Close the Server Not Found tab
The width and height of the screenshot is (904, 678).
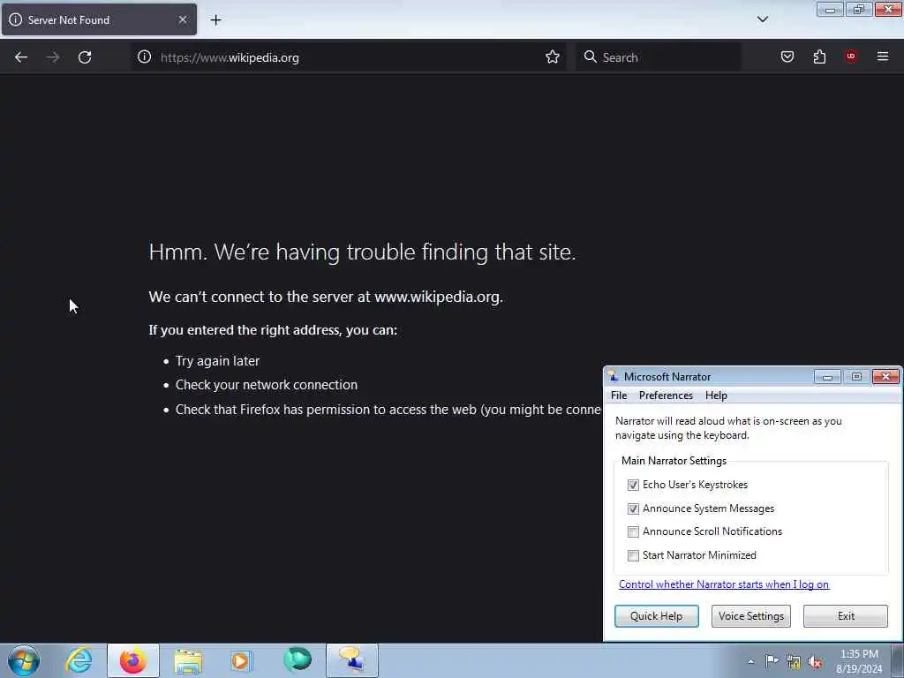(x=183, y=19)
